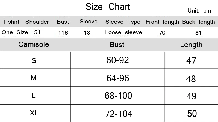This screenshot has height=122, width=218.
Task: Select the length value 50
Action: 192,114
